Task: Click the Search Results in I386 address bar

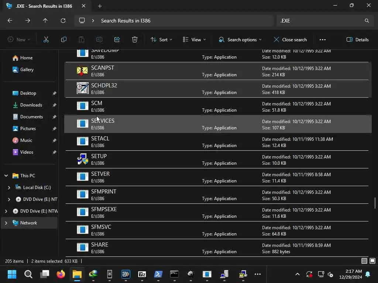Action: (174, 21)
